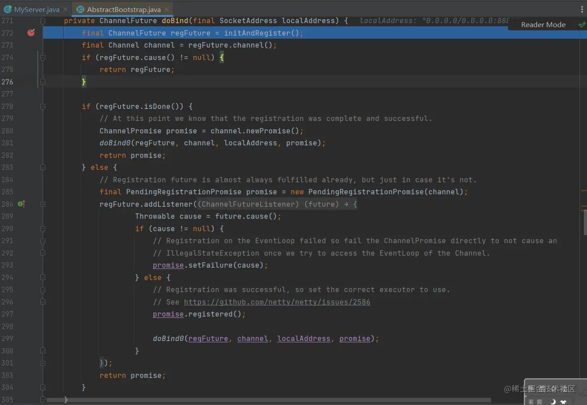Click line number 273 in the gutter
The image size is (587, 405).
[x=8, y=45]
